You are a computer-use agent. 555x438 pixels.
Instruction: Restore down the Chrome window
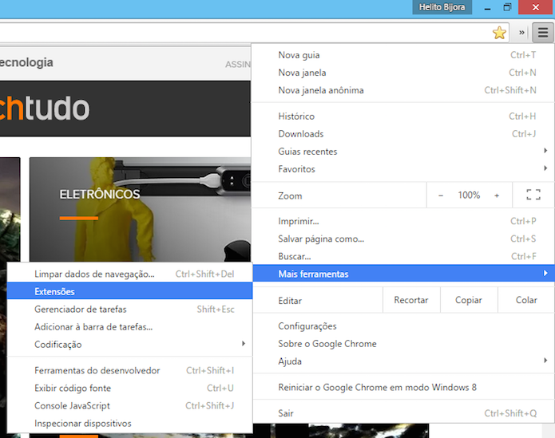click(x=507, y=7)
